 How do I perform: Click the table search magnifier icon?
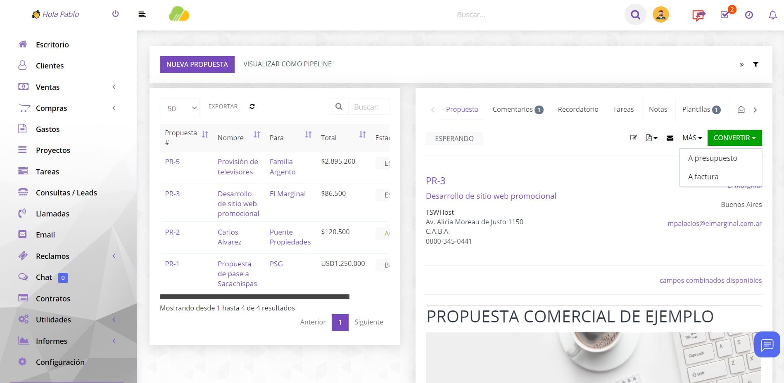click(x=339, y=107)
